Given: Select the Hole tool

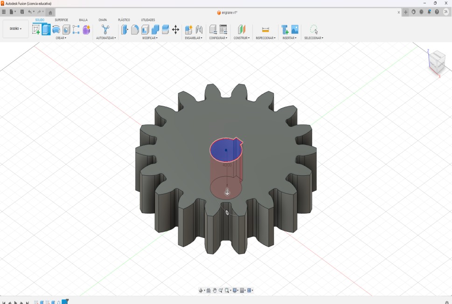Looking at the screenshot, I should click(x=66, y=29).
